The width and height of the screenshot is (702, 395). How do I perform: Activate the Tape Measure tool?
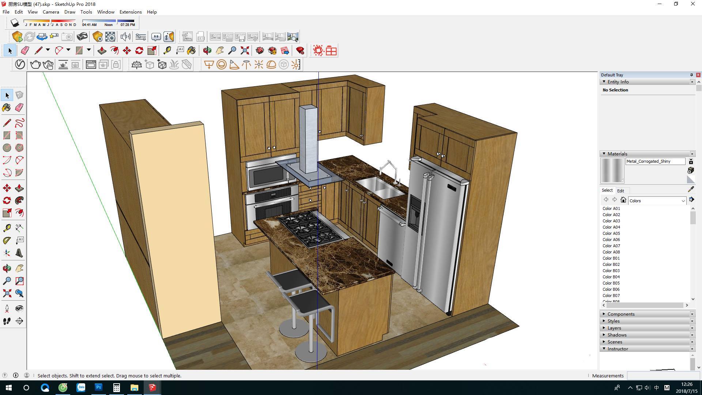pos(7,228)
